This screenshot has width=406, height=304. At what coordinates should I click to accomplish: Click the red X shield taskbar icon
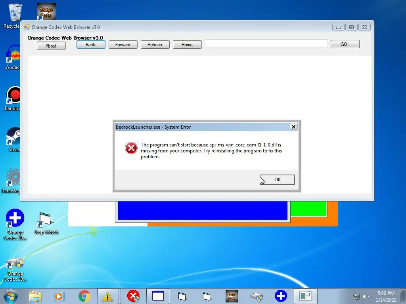click(x=133, y=296)
